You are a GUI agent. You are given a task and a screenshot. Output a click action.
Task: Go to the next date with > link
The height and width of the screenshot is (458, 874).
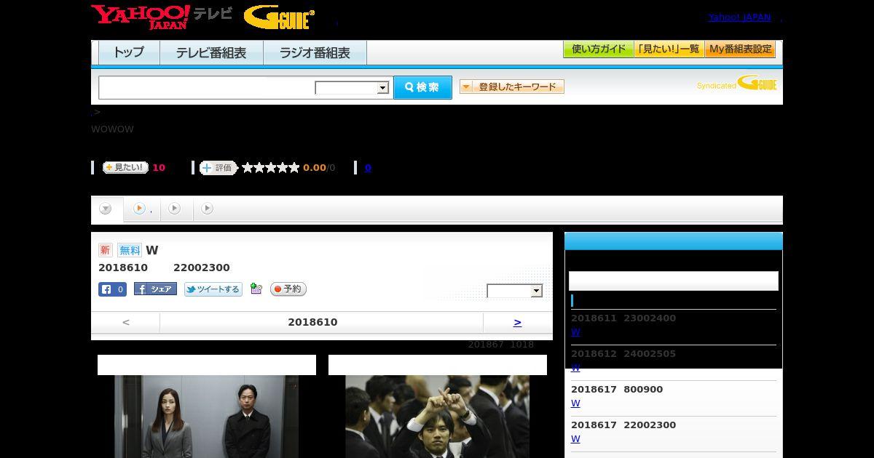[x=518, y=322]
